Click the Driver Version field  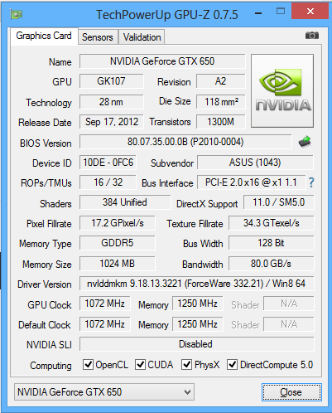196,284
